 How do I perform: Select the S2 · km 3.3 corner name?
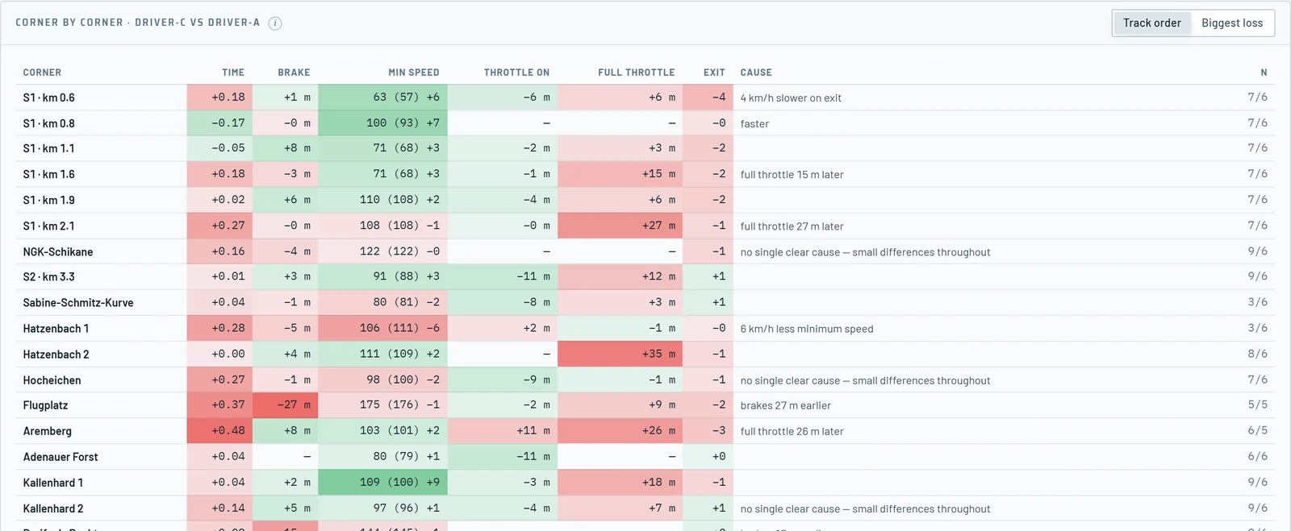point(48,277)
